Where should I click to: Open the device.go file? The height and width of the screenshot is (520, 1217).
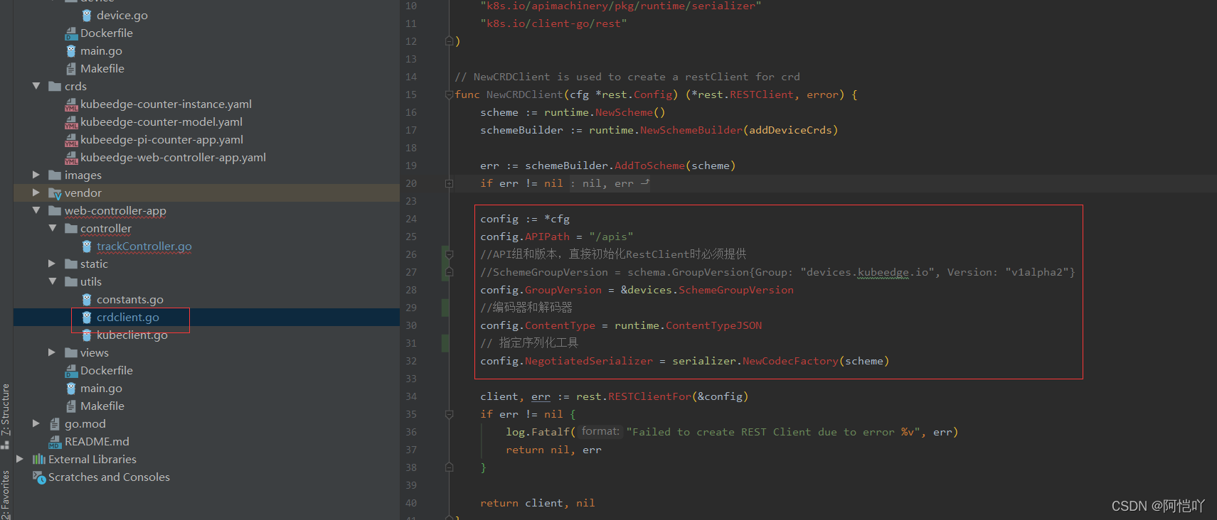point(122,15)
